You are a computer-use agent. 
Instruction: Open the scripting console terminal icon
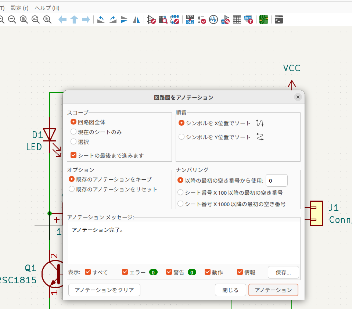pyautogui.click(x=279, y=20)
